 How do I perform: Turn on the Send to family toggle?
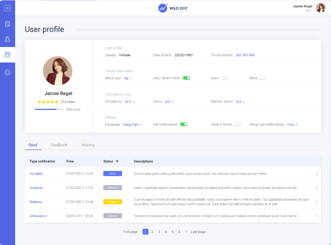tap(238, 125)
